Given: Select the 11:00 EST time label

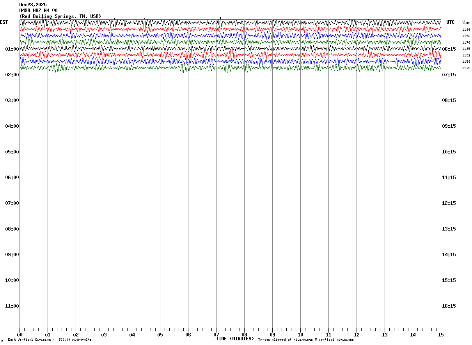Looking at the screenshot, I should (x=12, y=306).
